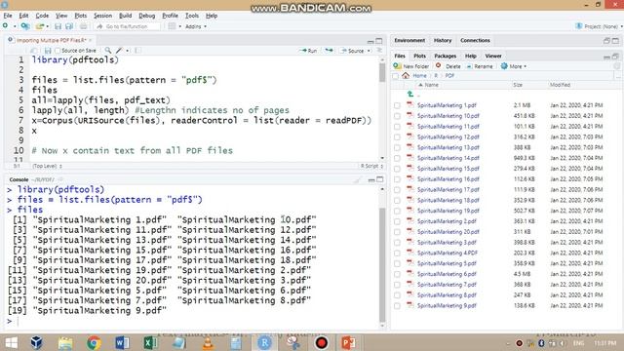624x351 pixels.
Task: Click the Print icon in main toolbar
Action: pyautogui.click(x=83, y=26)
